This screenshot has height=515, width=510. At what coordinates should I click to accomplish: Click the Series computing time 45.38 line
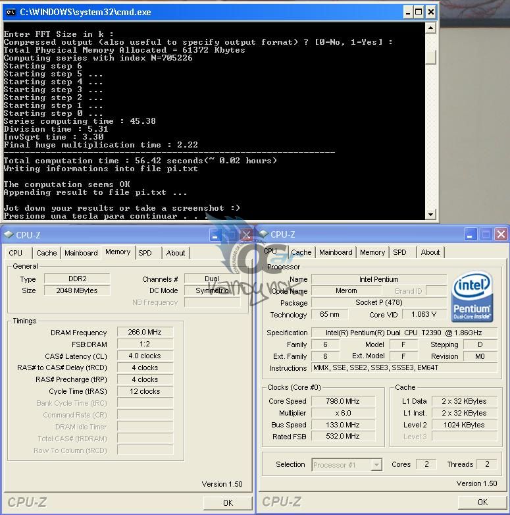click(80, 121)
